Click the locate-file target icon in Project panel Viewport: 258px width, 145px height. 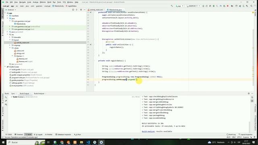pyautogui.click(x=73, y=10)
